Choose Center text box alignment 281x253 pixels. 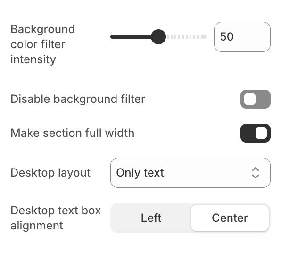click(x=230, y=218)
